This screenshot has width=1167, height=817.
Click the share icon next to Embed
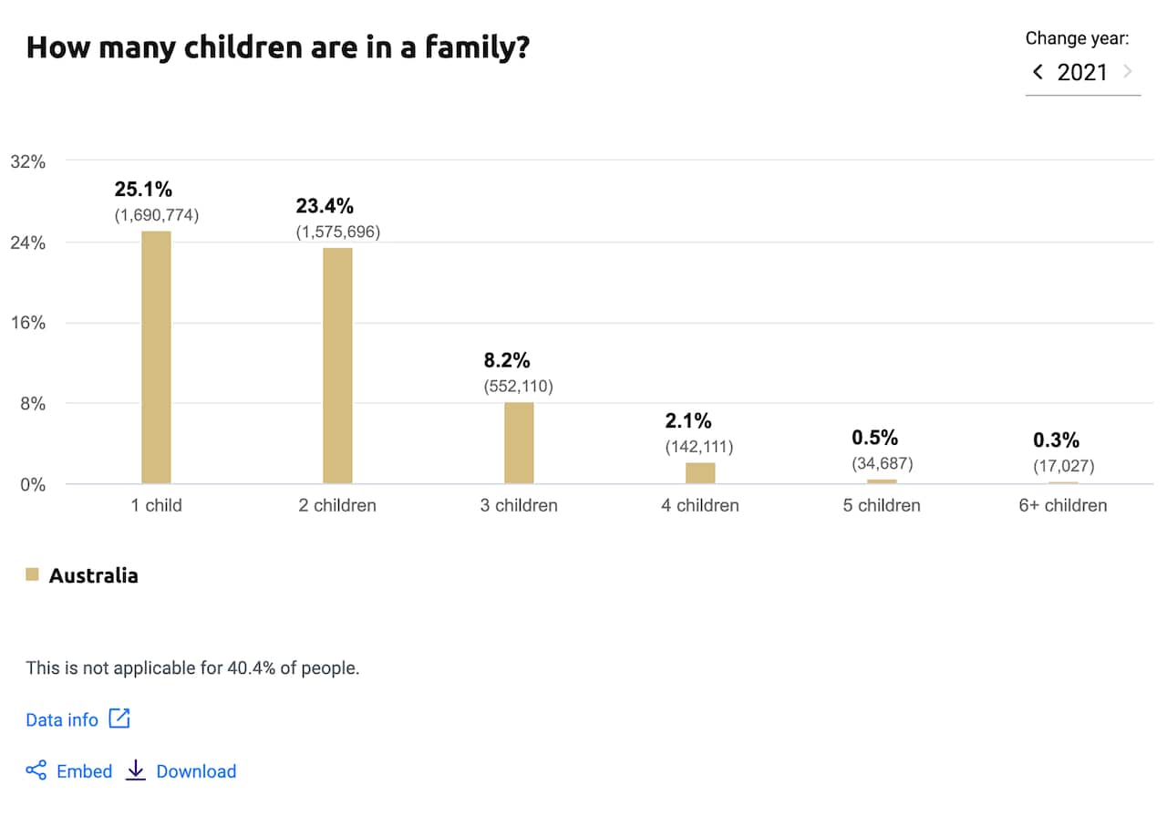(36, 770)
